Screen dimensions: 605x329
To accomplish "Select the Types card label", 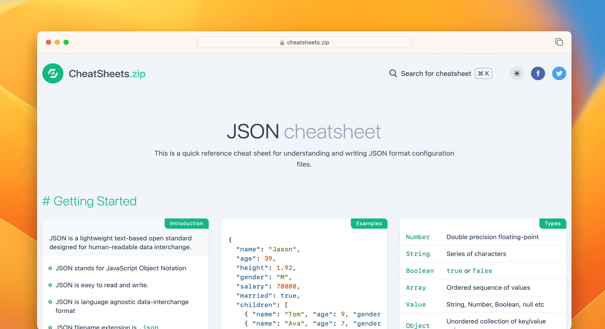I will coord(552,223).
